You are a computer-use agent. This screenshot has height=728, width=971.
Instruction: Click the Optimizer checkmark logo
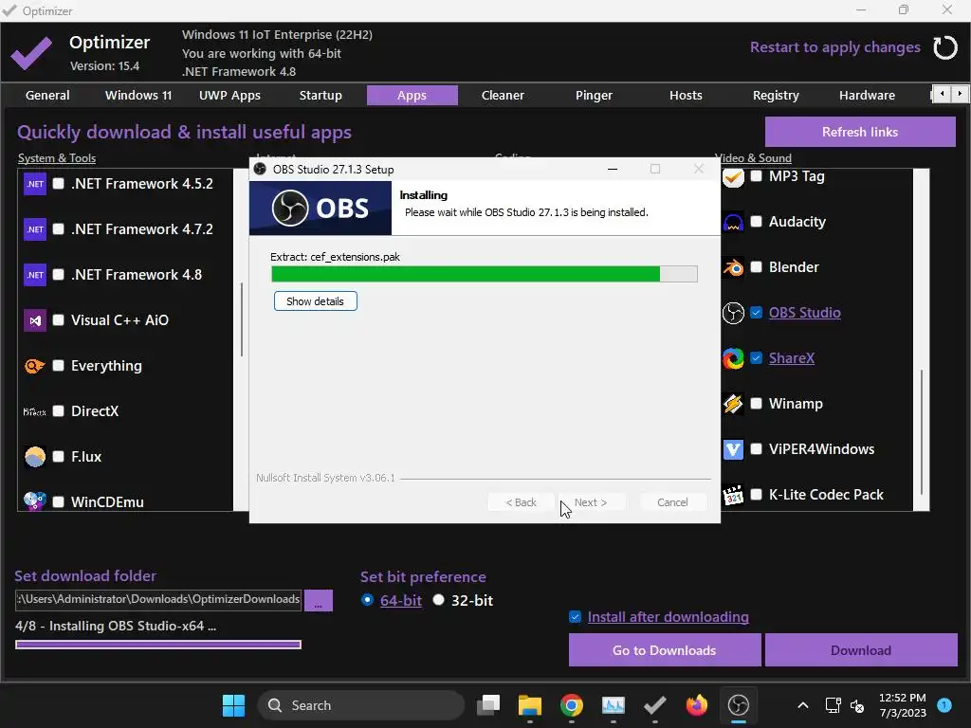pos(31,53)
